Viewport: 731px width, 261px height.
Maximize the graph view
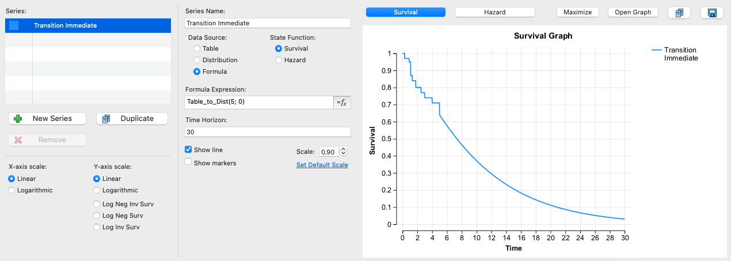pos(577,12)
